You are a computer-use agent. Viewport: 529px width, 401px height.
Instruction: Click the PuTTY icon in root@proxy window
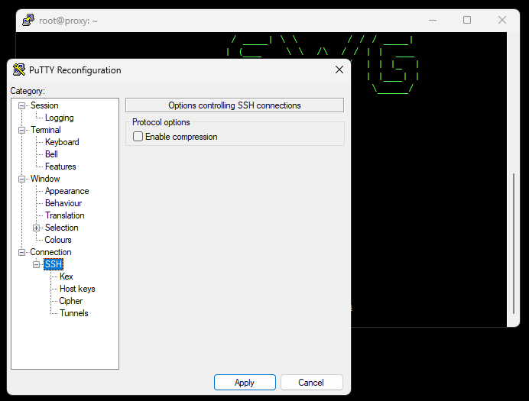point(28,20)
